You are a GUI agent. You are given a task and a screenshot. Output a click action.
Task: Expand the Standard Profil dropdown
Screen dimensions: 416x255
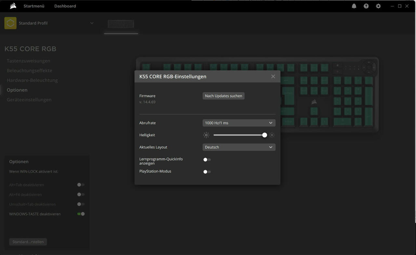(92, 23)
